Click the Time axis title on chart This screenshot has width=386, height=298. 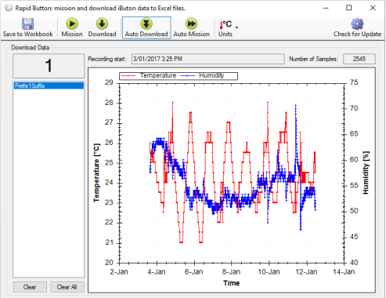pyautogui.click(x=231, y=283)
